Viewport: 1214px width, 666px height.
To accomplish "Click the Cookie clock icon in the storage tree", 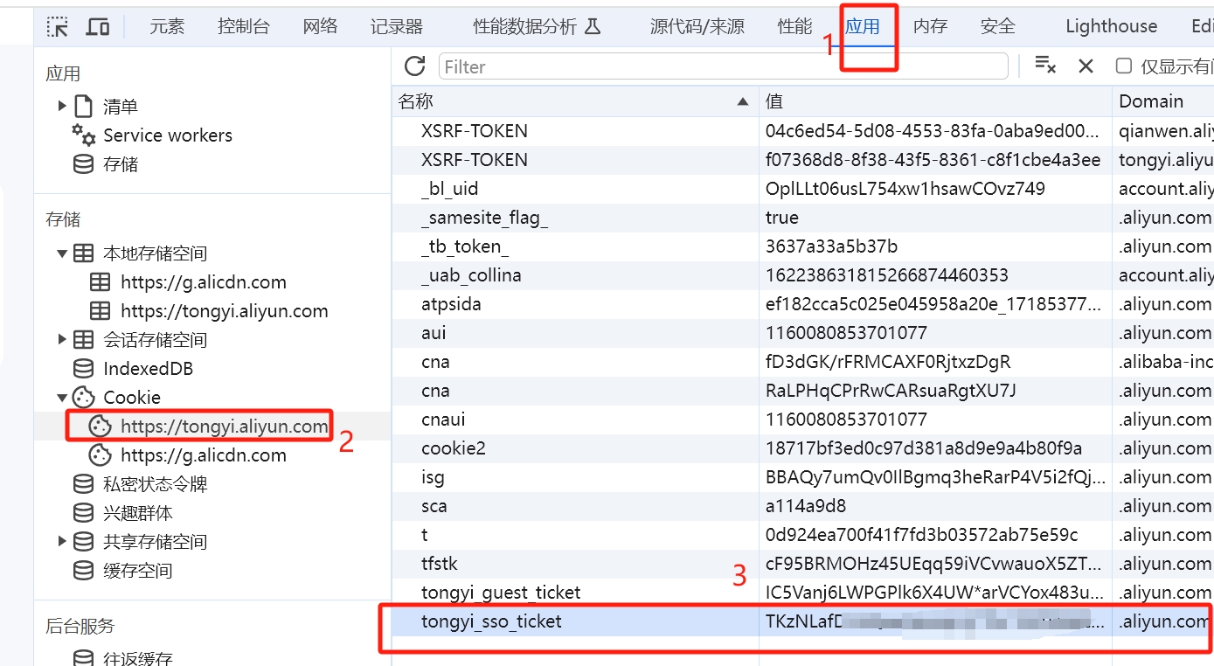I will (x=83, y=397).
